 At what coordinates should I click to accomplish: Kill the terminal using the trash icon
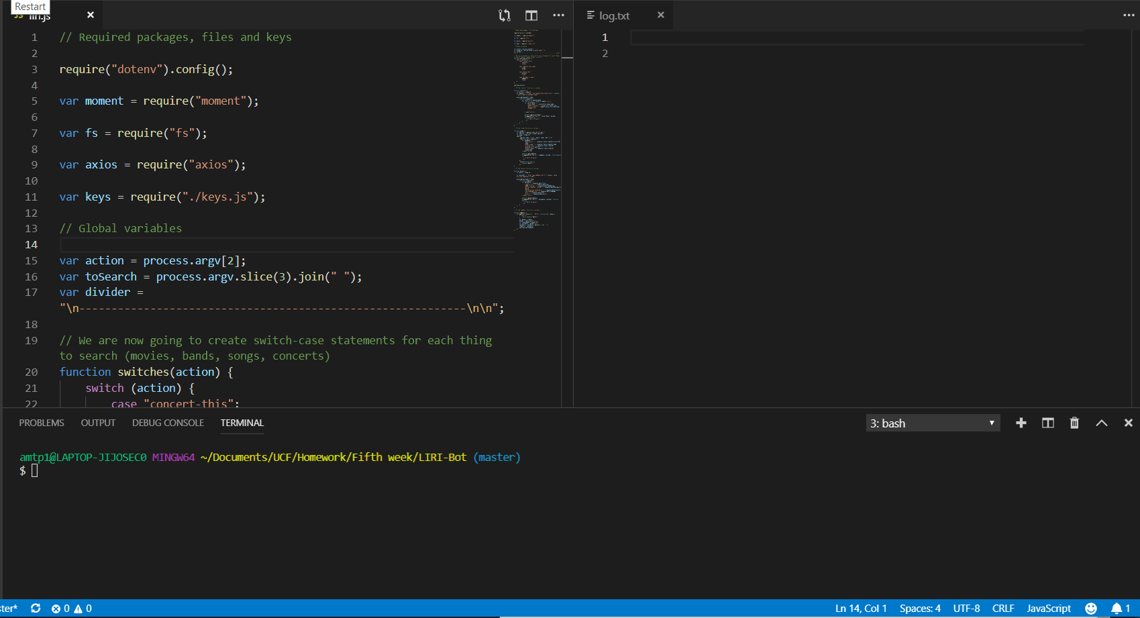click(1074, 423)
